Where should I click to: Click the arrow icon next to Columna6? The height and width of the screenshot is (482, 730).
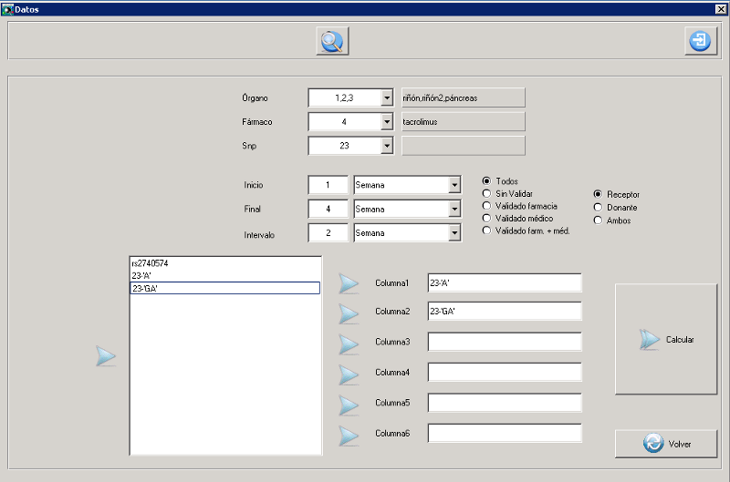click(x=349, y=436)
